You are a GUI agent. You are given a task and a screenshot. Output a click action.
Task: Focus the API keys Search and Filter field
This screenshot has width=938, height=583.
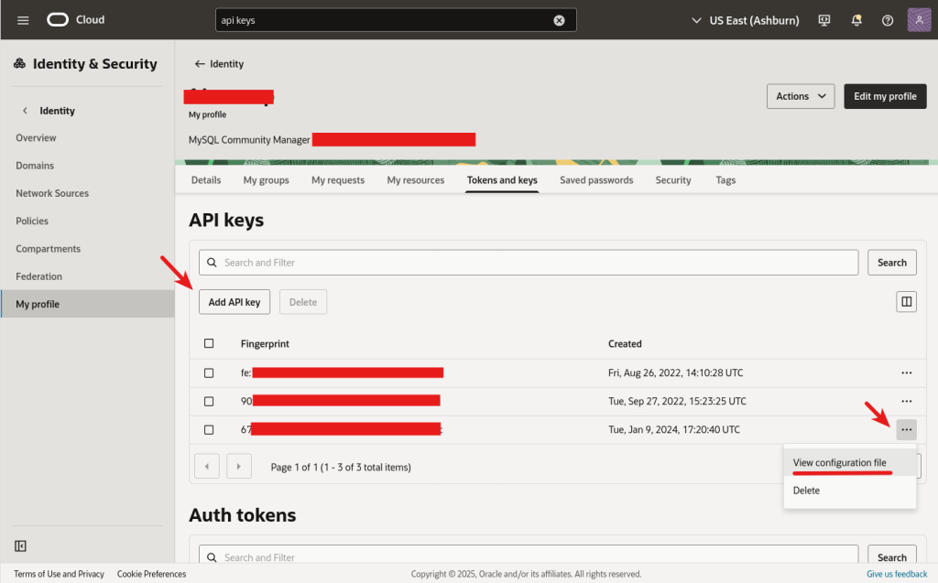pos(529,263)
